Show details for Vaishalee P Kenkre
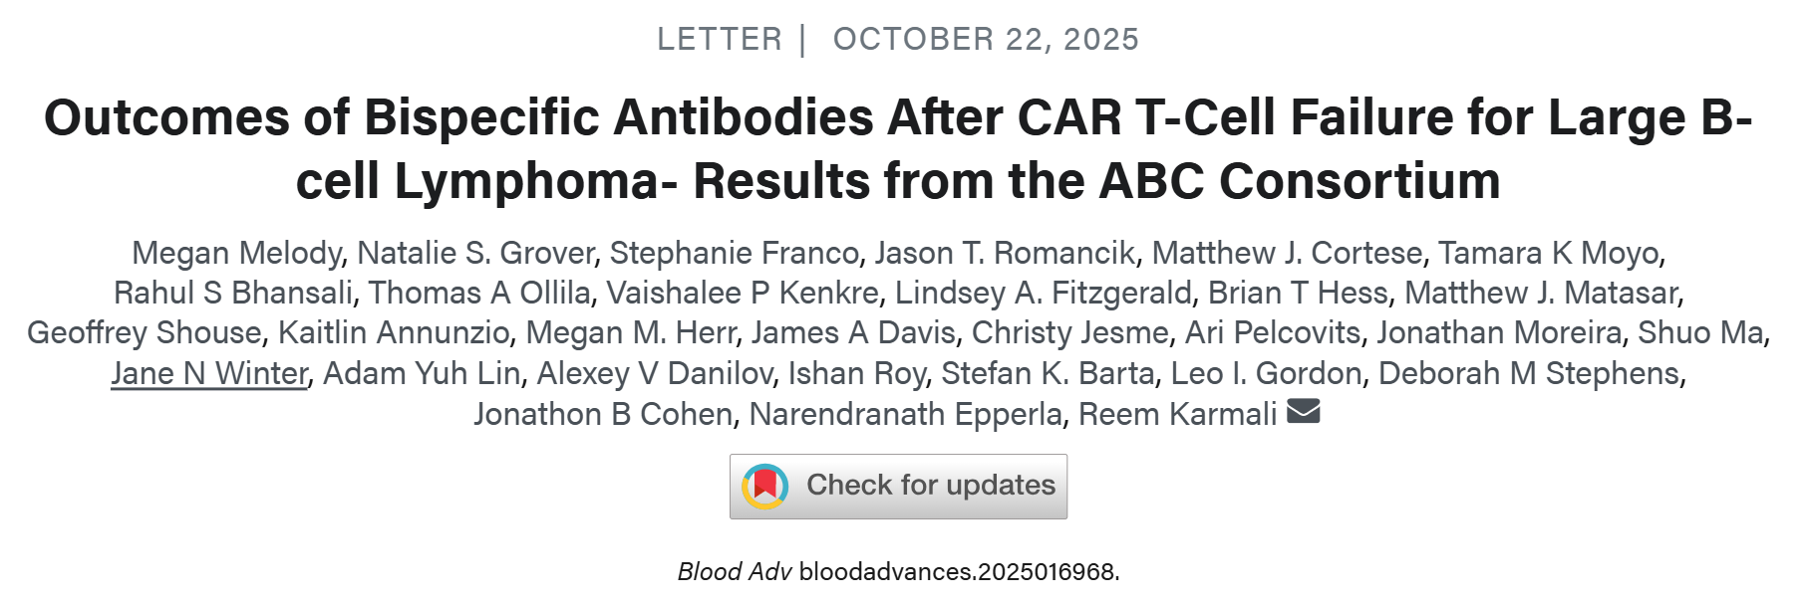This screenshot has height=607, width=1810. (x=743, y=293)
